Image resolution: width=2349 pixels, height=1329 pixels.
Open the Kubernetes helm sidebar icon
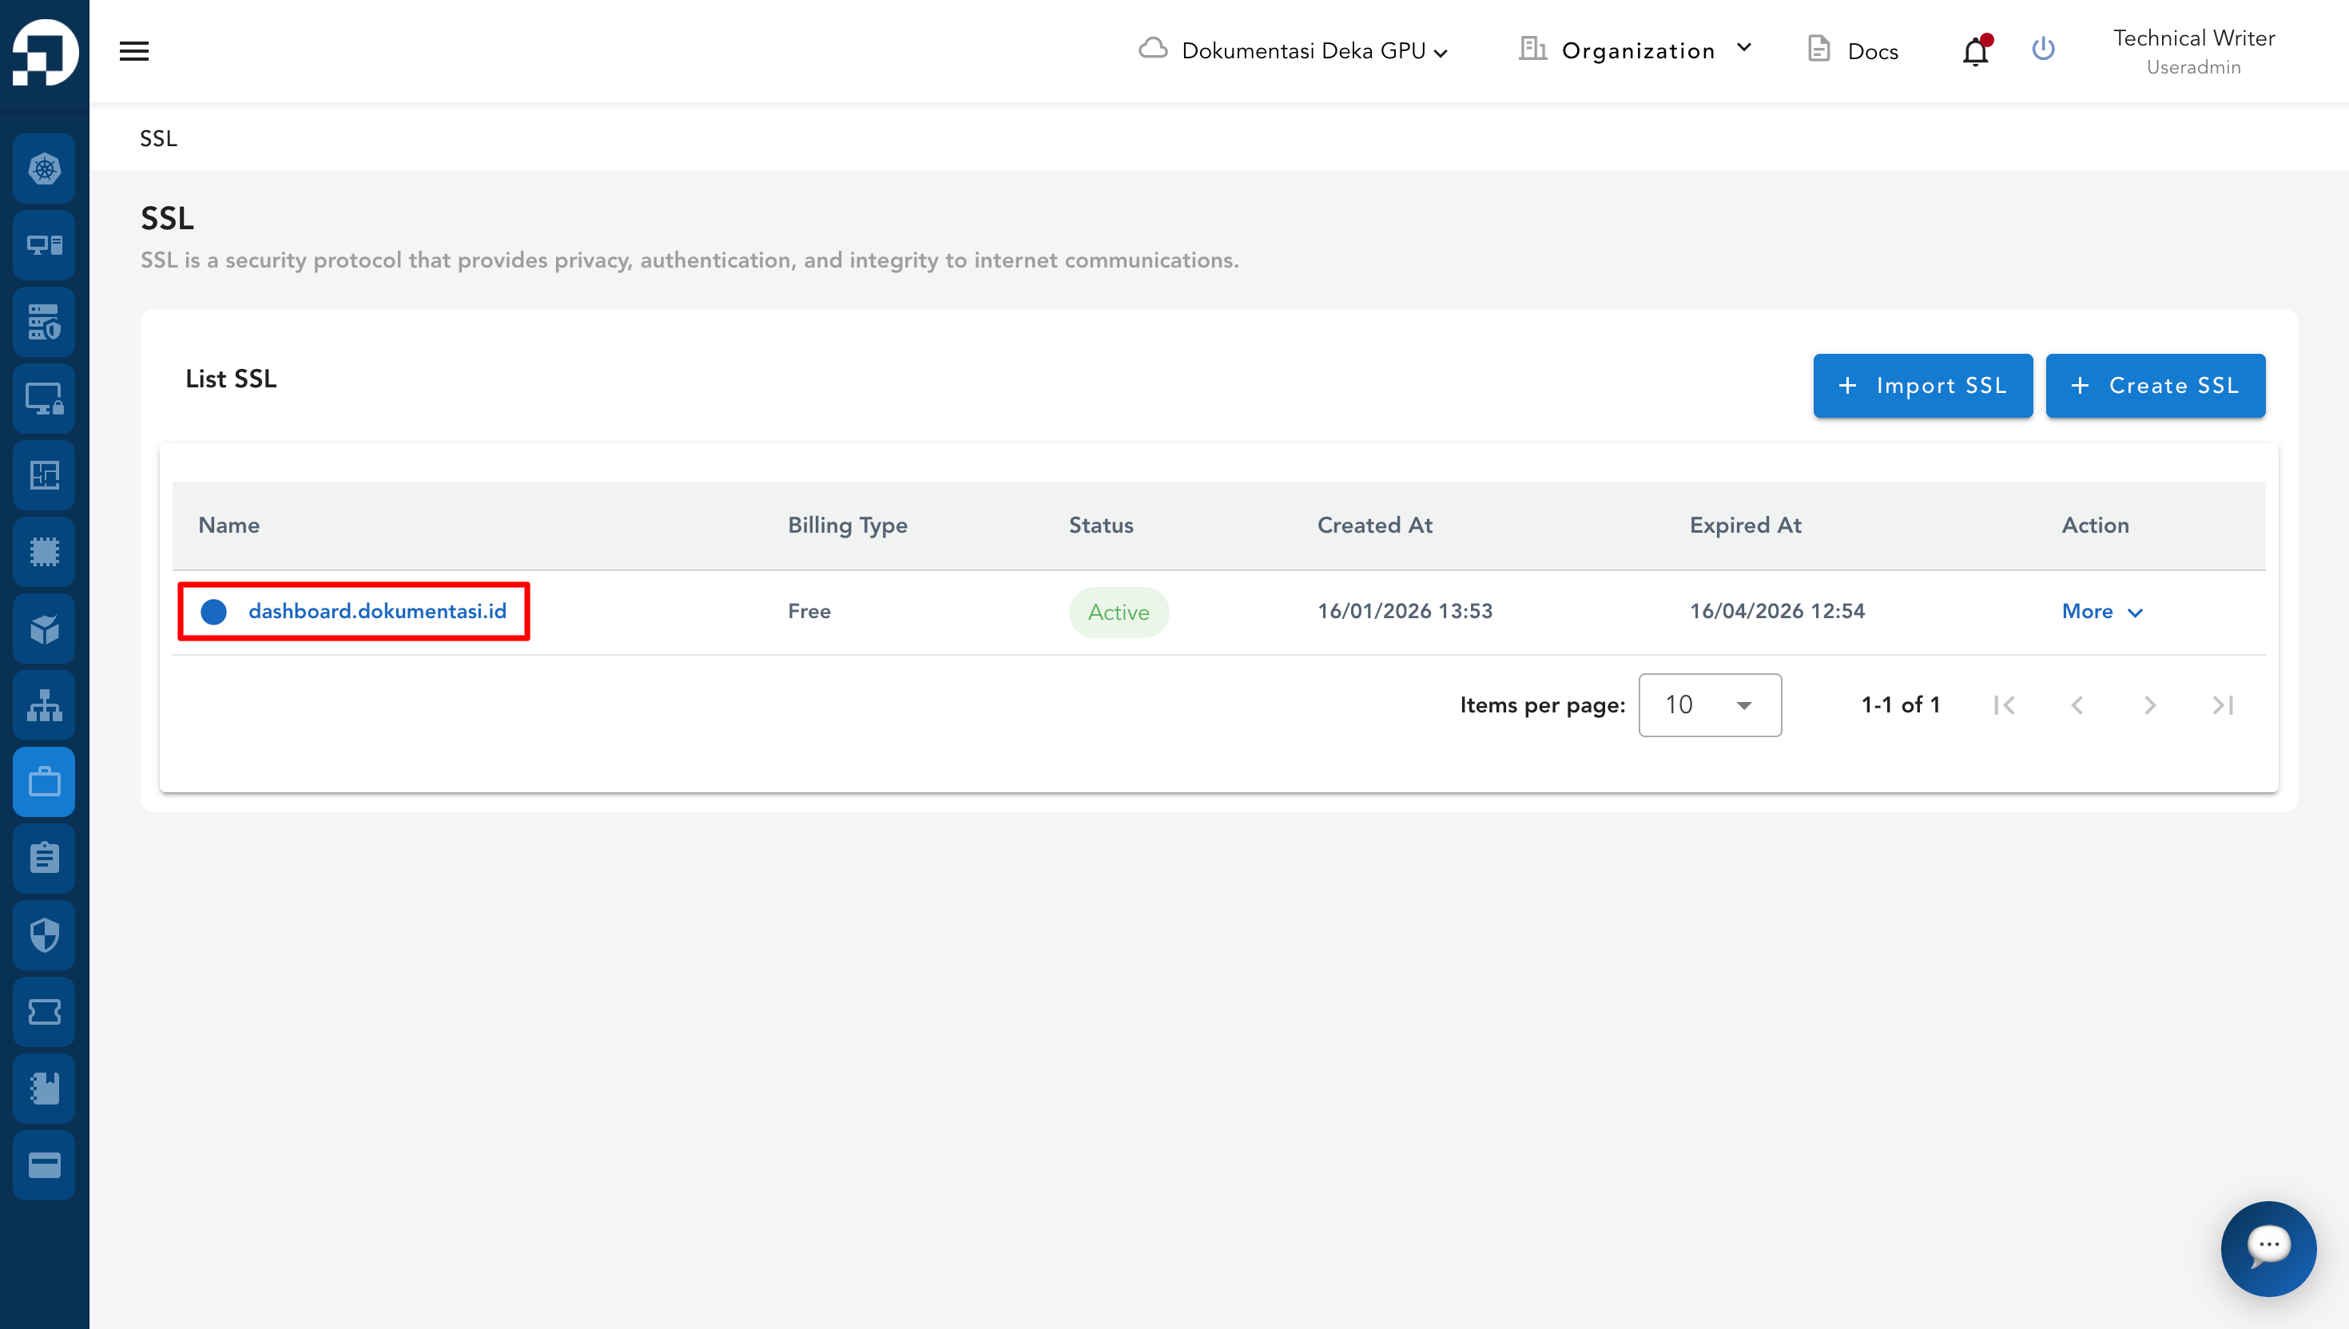tap(44, 169)
